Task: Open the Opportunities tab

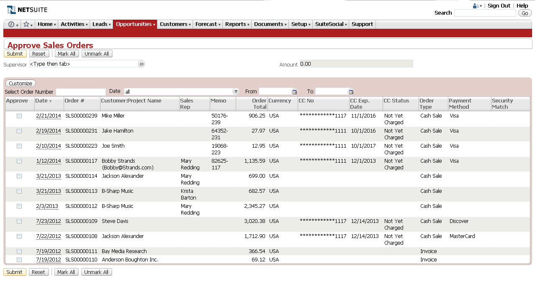Action: coord(135,24)
